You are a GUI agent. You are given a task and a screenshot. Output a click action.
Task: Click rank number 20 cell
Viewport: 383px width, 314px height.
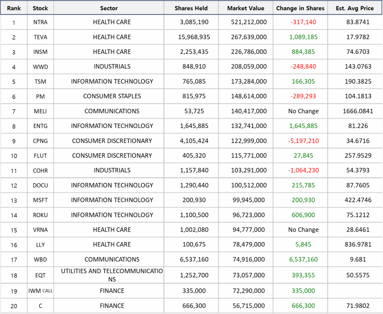[x=14, y=306]
